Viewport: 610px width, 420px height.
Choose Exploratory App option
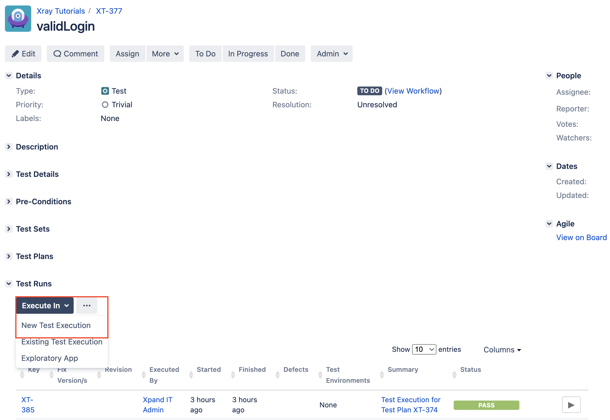(x=62, y=358)
